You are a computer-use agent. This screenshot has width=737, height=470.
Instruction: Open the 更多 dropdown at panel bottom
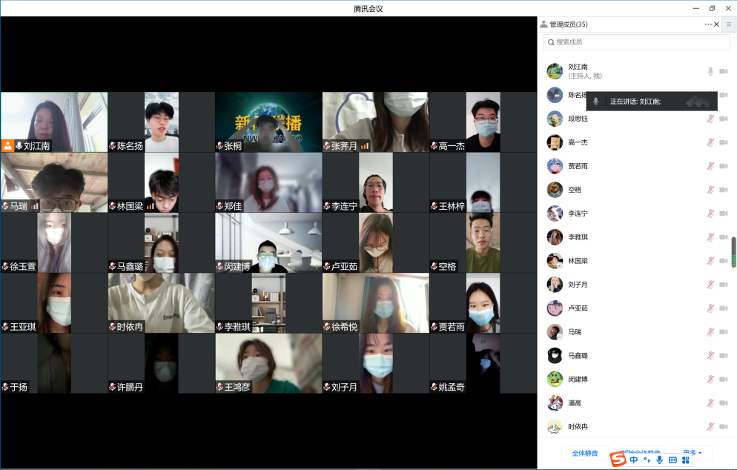[692, 453]
